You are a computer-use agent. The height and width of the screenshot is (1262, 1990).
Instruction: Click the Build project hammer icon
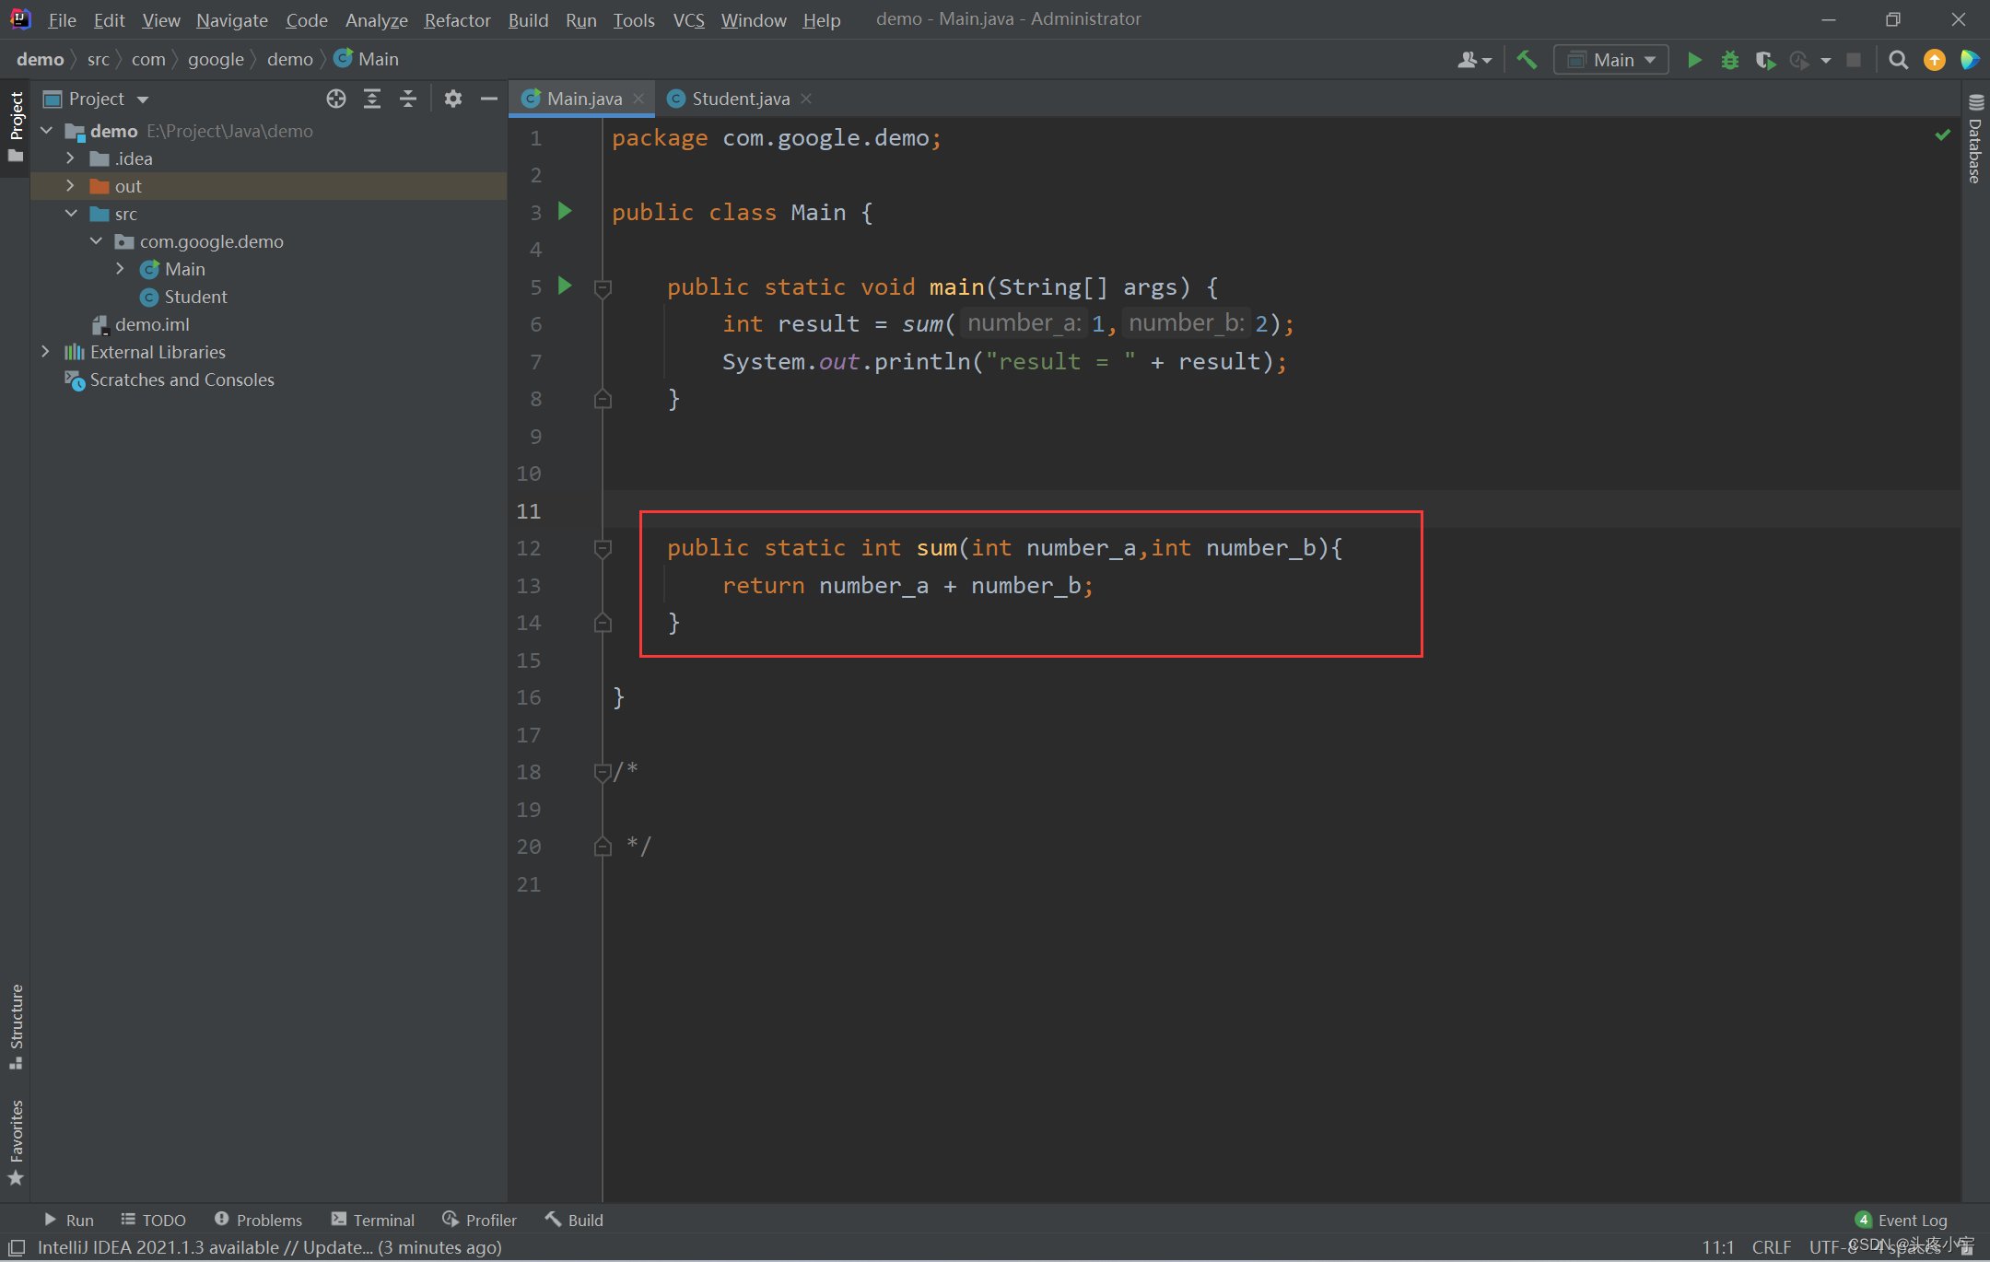pos(1527,60)
